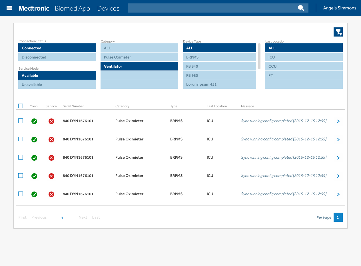Sort by Conn column header
The height and width of the screenshot is (266, 361).
click(34, 106)
